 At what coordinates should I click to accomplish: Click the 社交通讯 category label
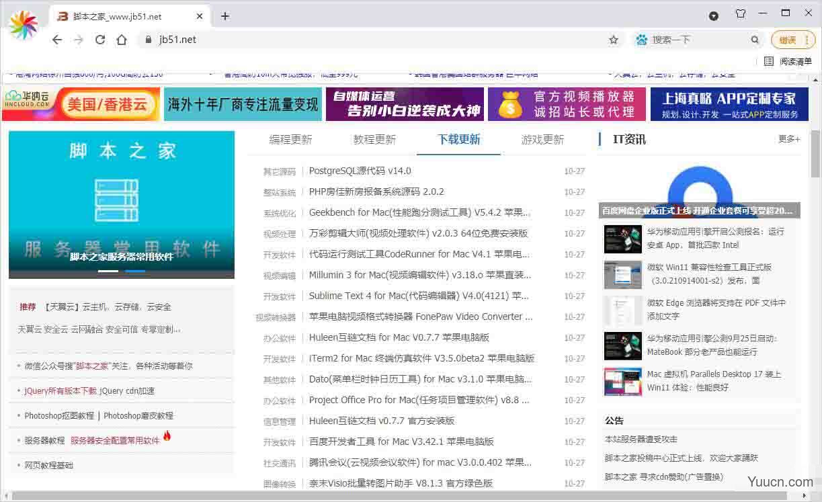(x=280, y=464)
